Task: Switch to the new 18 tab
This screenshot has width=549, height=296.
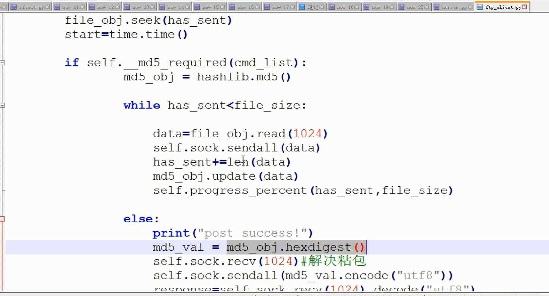Action: [344, 7]
